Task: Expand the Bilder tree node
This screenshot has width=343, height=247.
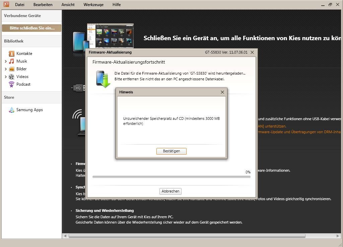Action: click(x=6, y=69)
